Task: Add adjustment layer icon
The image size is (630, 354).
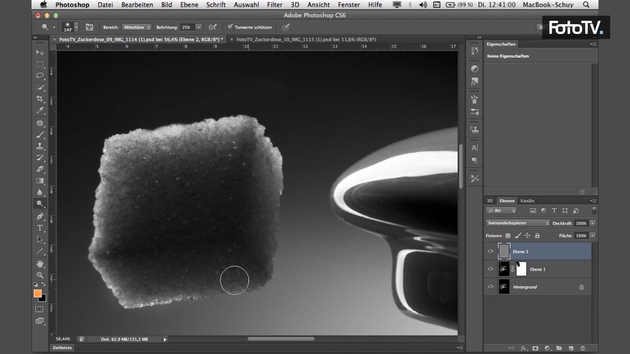Action: coord(547,348)
